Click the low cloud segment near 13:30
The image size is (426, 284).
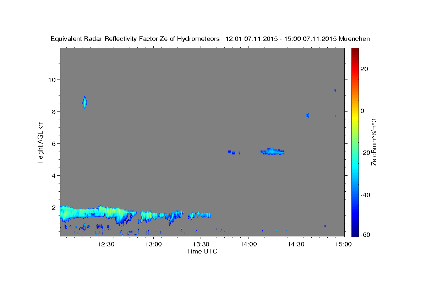(x=200, y=215)
